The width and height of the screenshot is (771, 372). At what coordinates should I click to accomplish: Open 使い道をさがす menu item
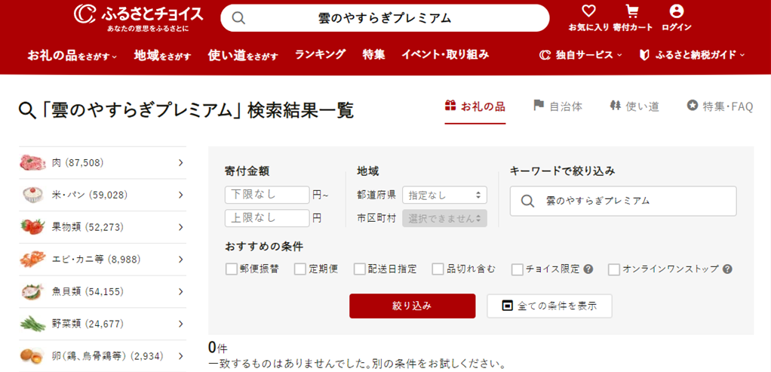coord(243,55)
